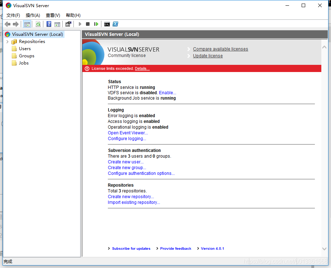Click the Jobs folder icon in tree

(x=14, y=63)
